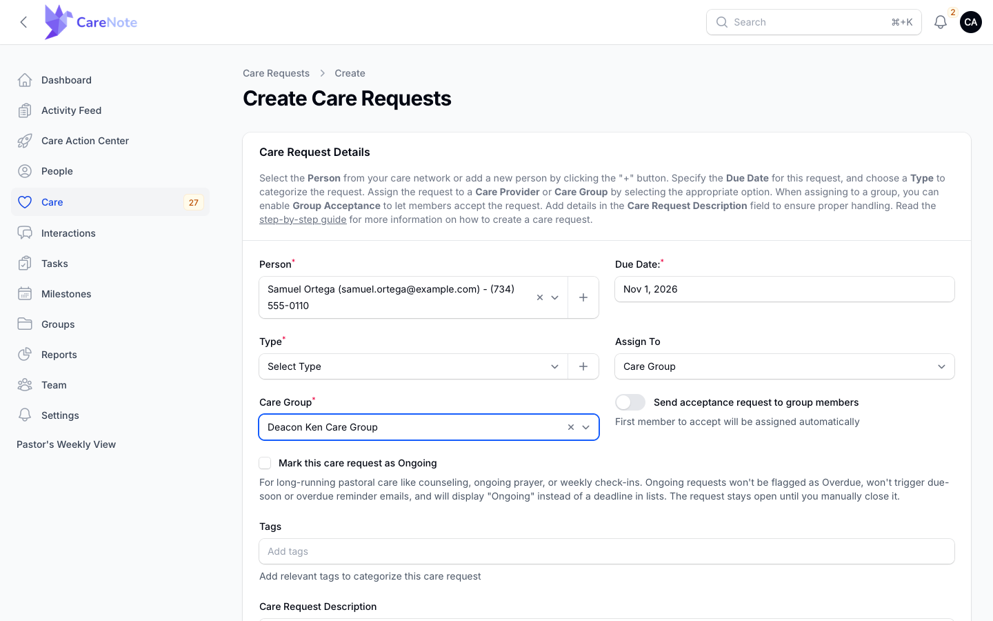Click the Add tags input field

[607, 551]
